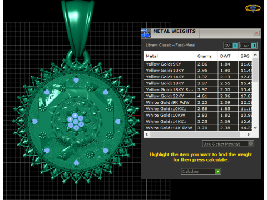This screenshot has height=200, width=267.
Task: Click the 4.61 grams value
Action: click(202, 96)
